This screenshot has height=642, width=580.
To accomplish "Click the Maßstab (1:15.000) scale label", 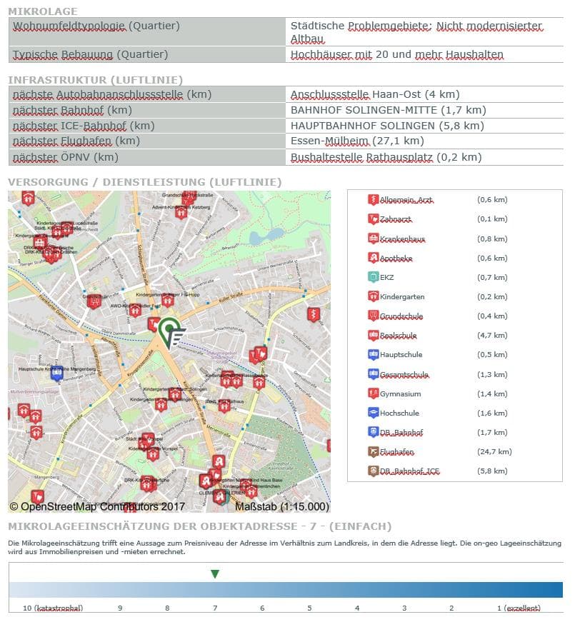I will pos(282,506).
